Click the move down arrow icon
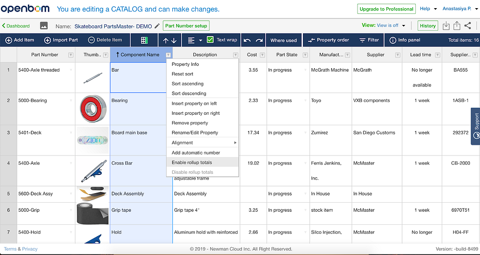The width and height of the screenshot is (480, 255). coord(174,40)
